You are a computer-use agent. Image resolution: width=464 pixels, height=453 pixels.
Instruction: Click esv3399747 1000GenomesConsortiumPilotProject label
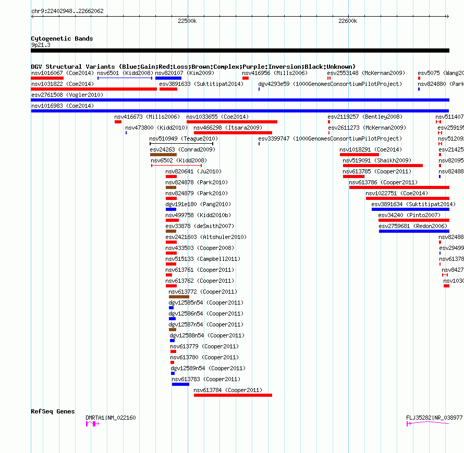point(330,139)
